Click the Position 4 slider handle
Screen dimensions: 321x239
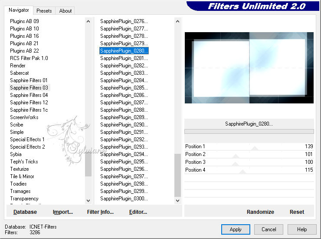pyautogui.click(x=243, y=172)
